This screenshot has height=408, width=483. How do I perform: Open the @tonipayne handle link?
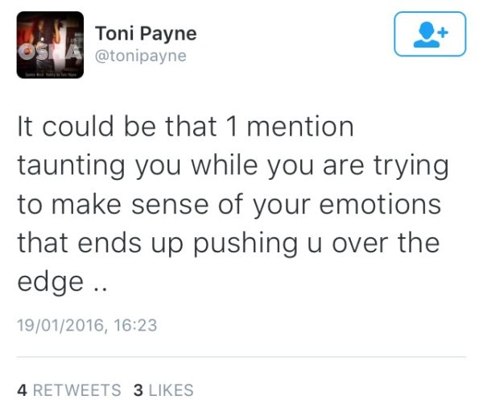(x=141, y=56)
